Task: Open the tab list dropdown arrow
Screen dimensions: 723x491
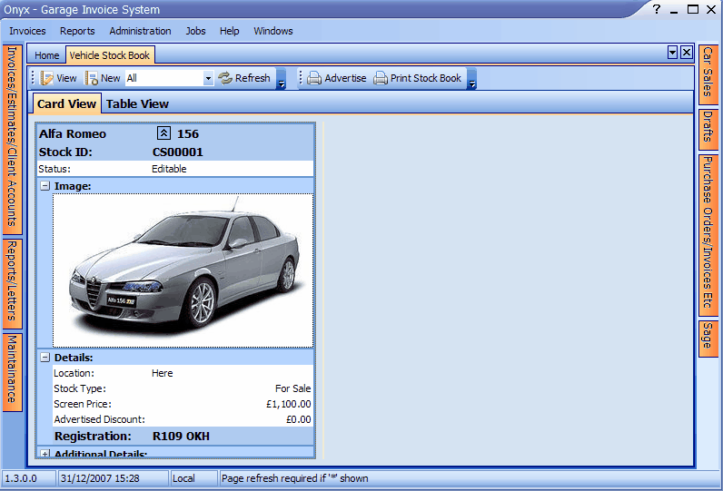Action: pyautogui.click(x=673, y=53)
